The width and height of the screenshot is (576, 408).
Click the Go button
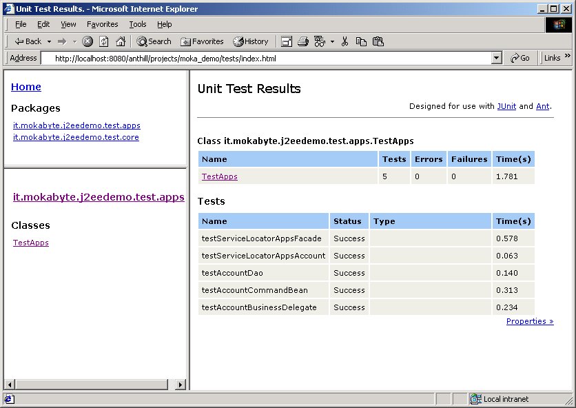tap(520, 58)
